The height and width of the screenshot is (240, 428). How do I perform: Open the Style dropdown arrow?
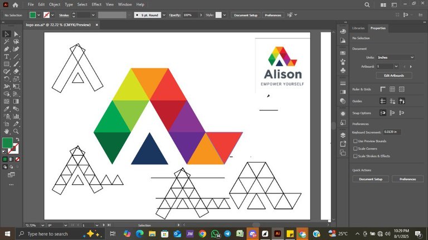coord(225,15)
